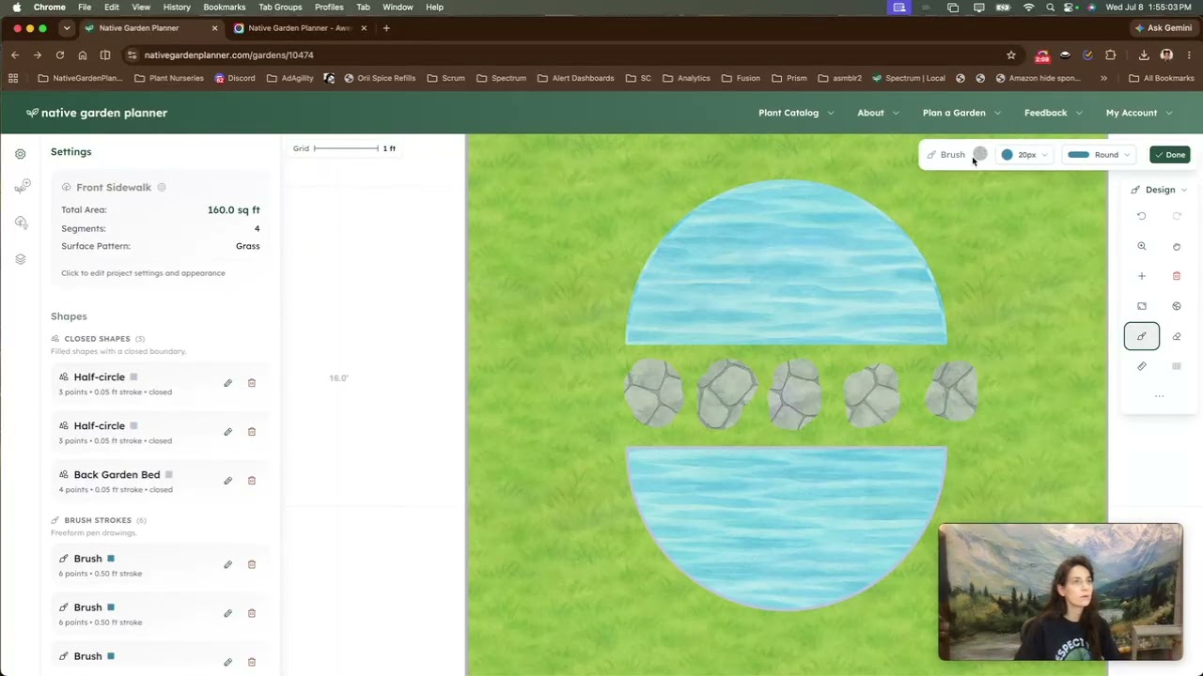Click the undo arrow in Design toolbar

[x=1142, y=216]
